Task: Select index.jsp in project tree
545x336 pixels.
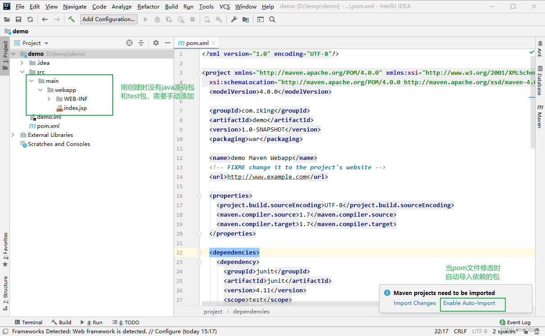Action: coord(71,108)
